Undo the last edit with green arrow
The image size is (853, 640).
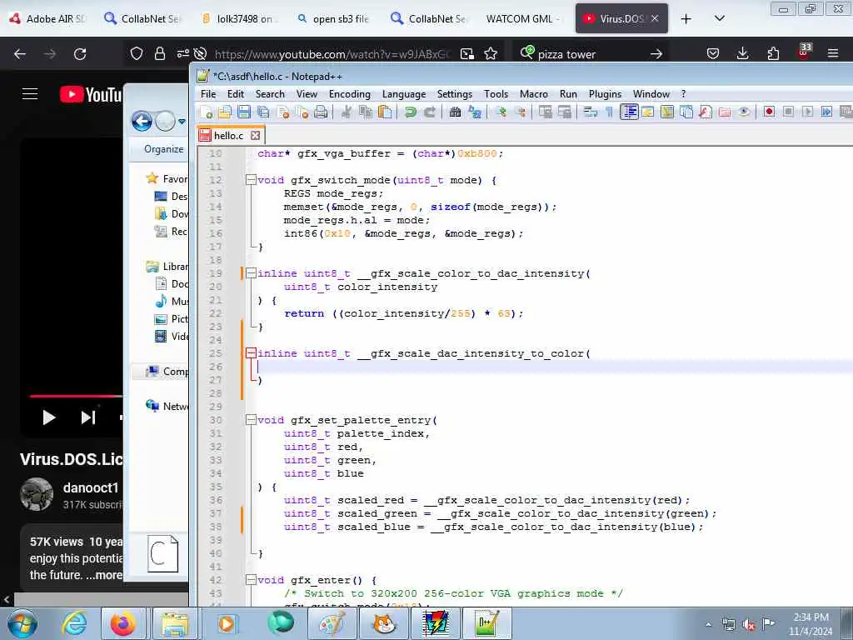click(x=410, y=112)
